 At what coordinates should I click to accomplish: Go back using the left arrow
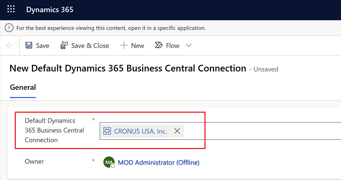click(x=10, y=45)
